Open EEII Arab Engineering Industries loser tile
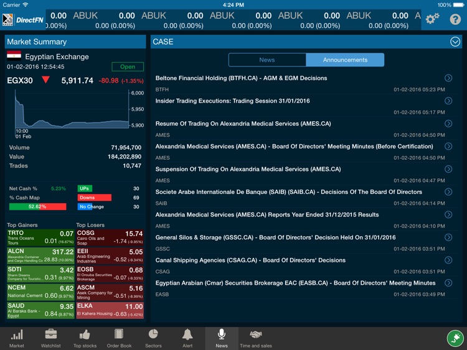The image size is (467, 350). [x=110, y=256]
